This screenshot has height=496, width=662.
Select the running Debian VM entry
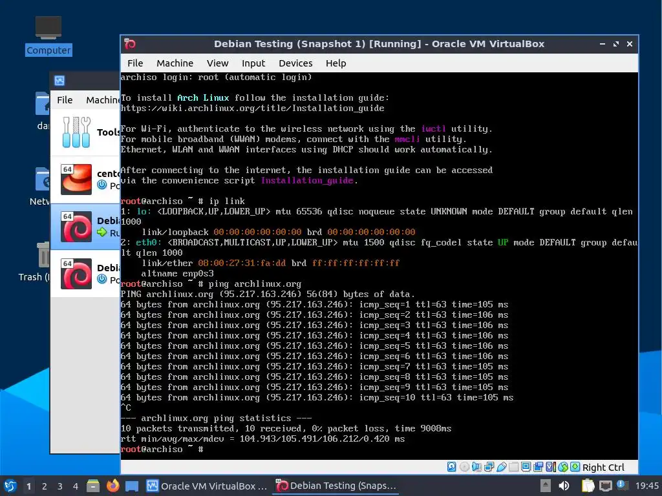(85, 227)
